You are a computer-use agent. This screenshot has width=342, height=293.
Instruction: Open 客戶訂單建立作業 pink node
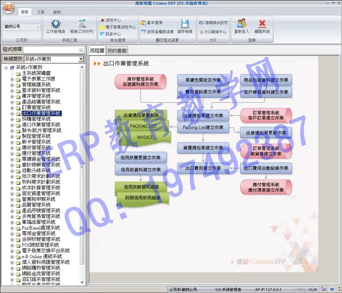tap(266, 116)
